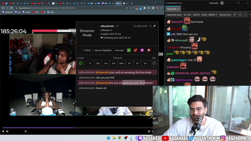
Task: Click the follow(10m) mode label in Chatterino
Action: [225, 15]
